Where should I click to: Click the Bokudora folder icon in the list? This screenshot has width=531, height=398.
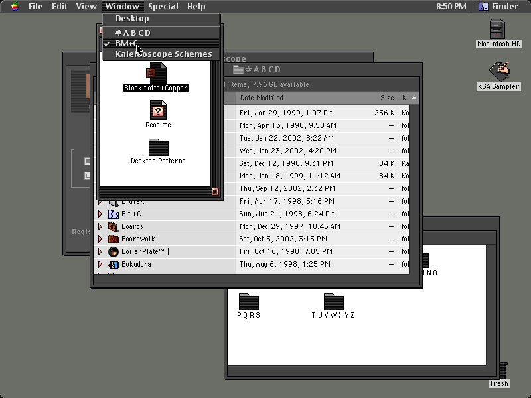(x=113, y=264)
